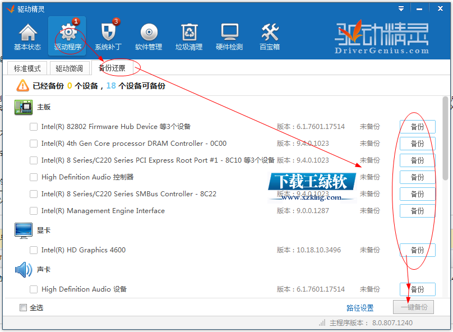Viewport: 453px width, 332px height.
Task: Click 备份 for DRAM Controller - 0C00
Action: point(418,144)
